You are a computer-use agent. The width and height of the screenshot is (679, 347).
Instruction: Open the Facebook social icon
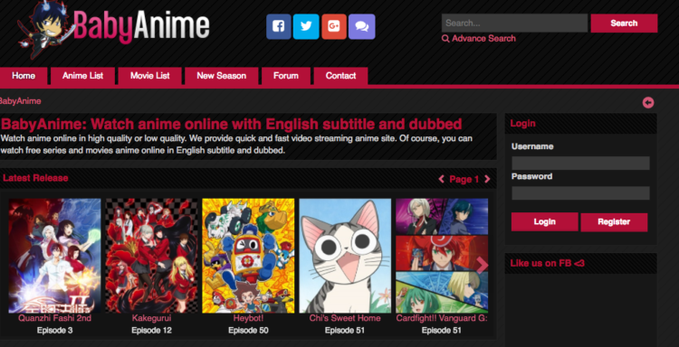pyautogui.click(x=279, y=27)
